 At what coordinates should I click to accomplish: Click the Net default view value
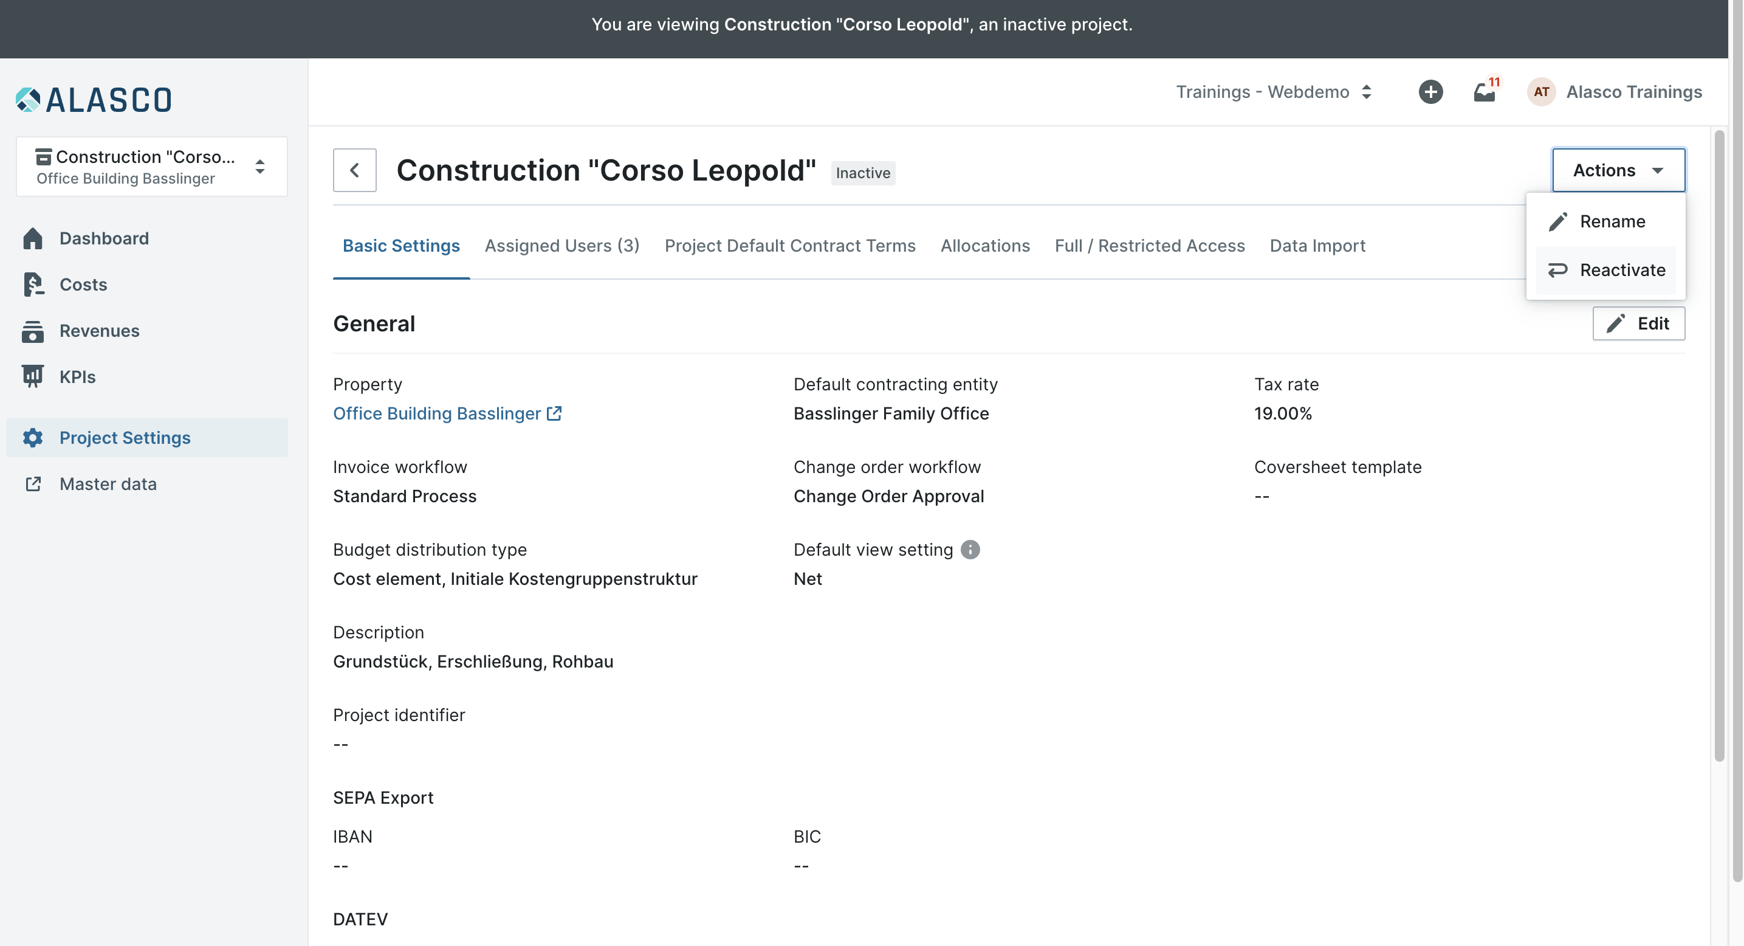point(808,578)
